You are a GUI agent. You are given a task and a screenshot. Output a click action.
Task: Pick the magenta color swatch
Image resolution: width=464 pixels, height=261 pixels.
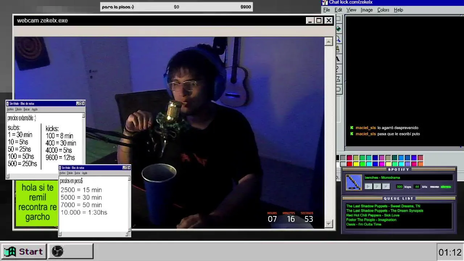(382, 164)
